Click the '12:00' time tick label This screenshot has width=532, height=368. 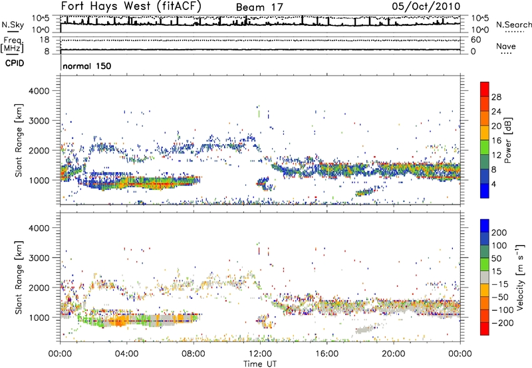click(x=260, y=354)
